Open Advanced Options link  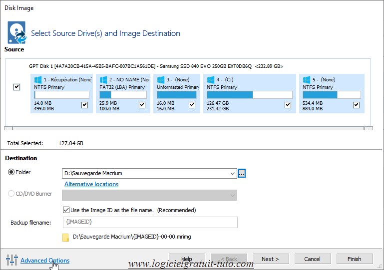tap(45, 261)
